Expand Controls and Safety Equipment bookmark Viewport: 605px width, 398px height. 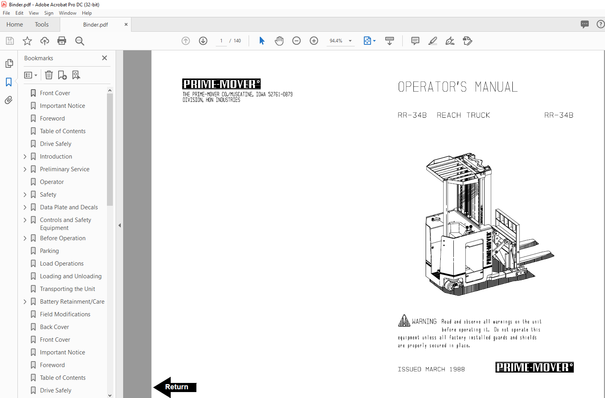pos(25,220)
